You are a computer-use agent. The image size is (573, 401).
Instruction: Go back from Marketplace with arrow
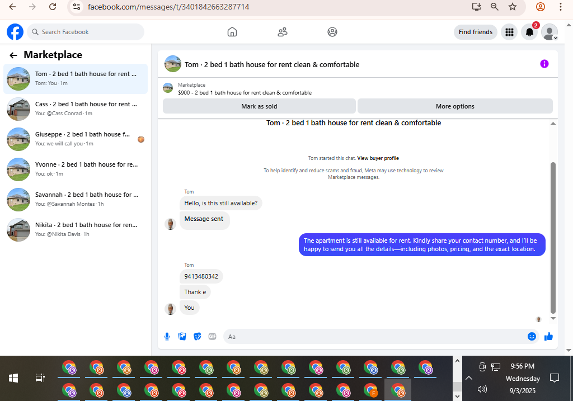pyautogui.click(x=13, y=55)
